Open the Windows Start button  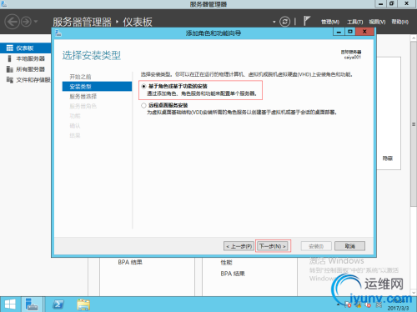point(10,304)
